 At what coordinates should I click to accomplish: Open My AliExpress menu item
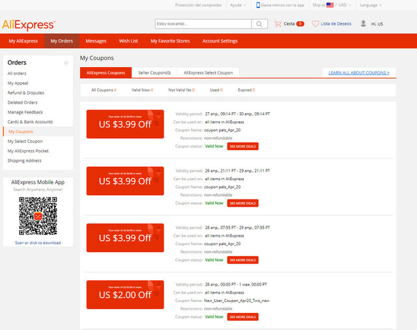click(23, 41)
